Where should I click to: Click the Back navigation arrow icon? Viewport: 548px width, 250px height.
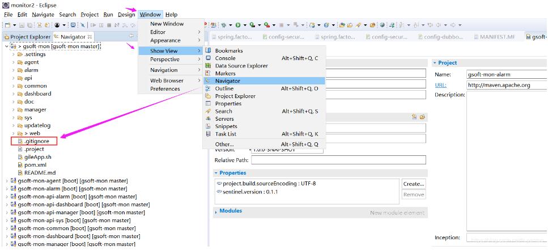tap(439, 25)
